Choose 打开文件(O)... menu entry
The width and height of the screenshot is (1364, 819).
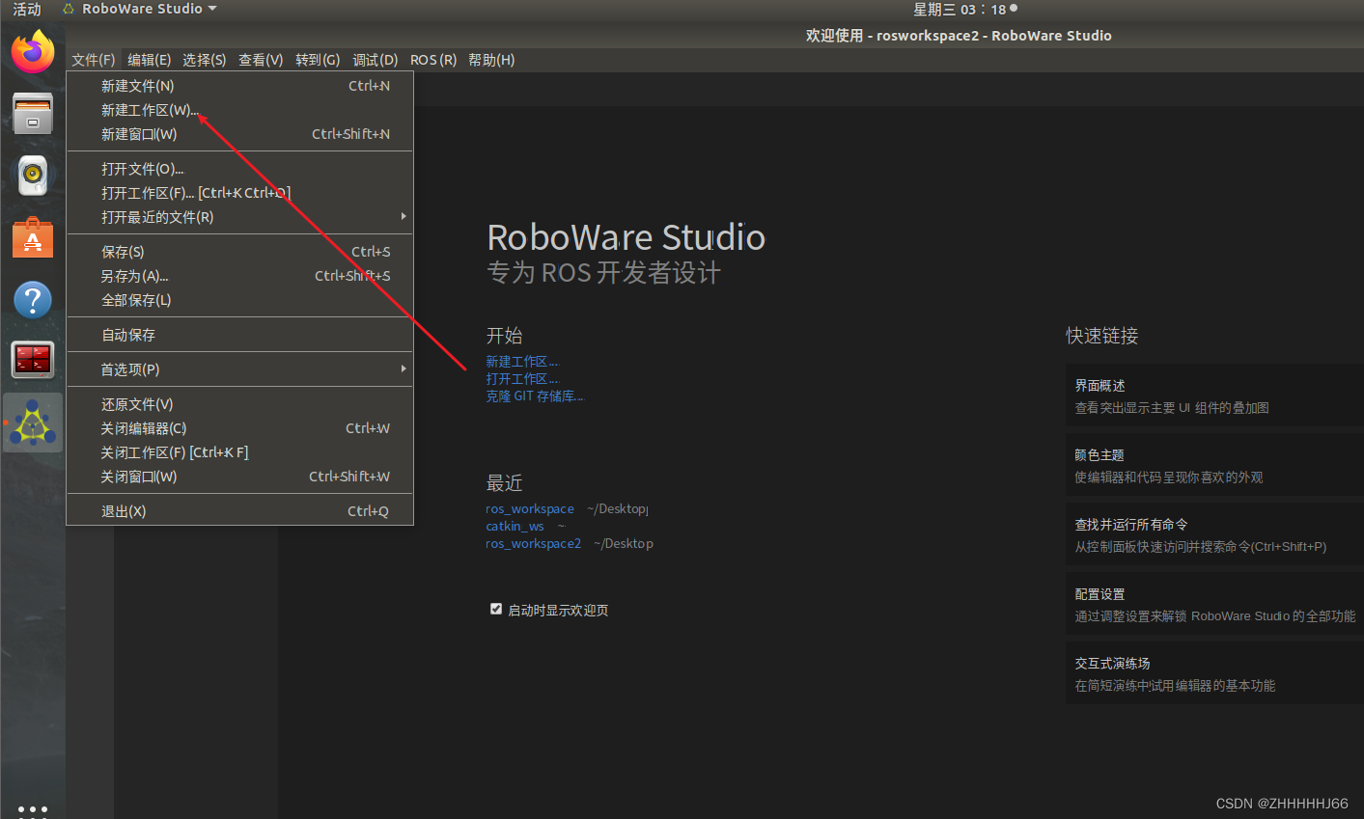[x=239, y=169]
